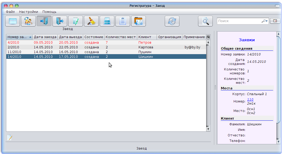This screenshot has height=154, width=282.
Task: Click the window toolbar toggle pill button
Action: pos(277,6)
